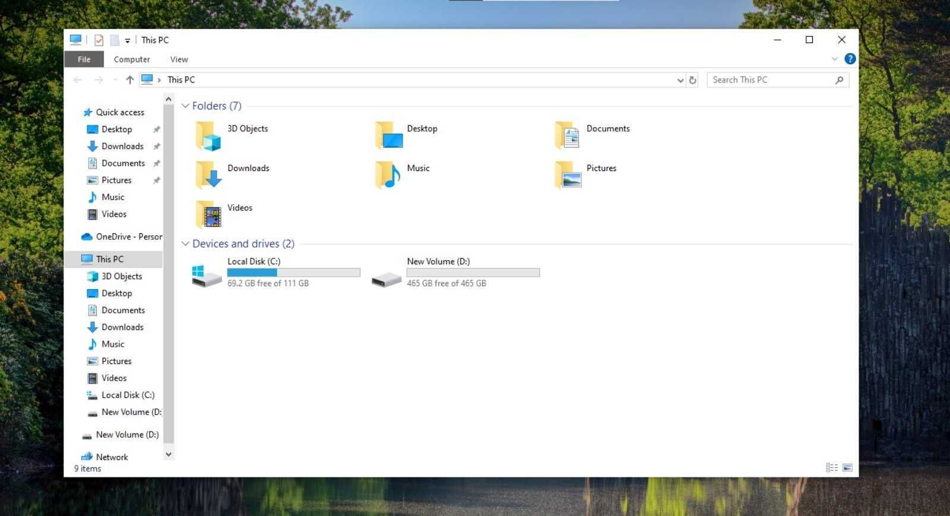
Task: Click the New folder icon in title bar toolbar
Action: pos(115,40)
